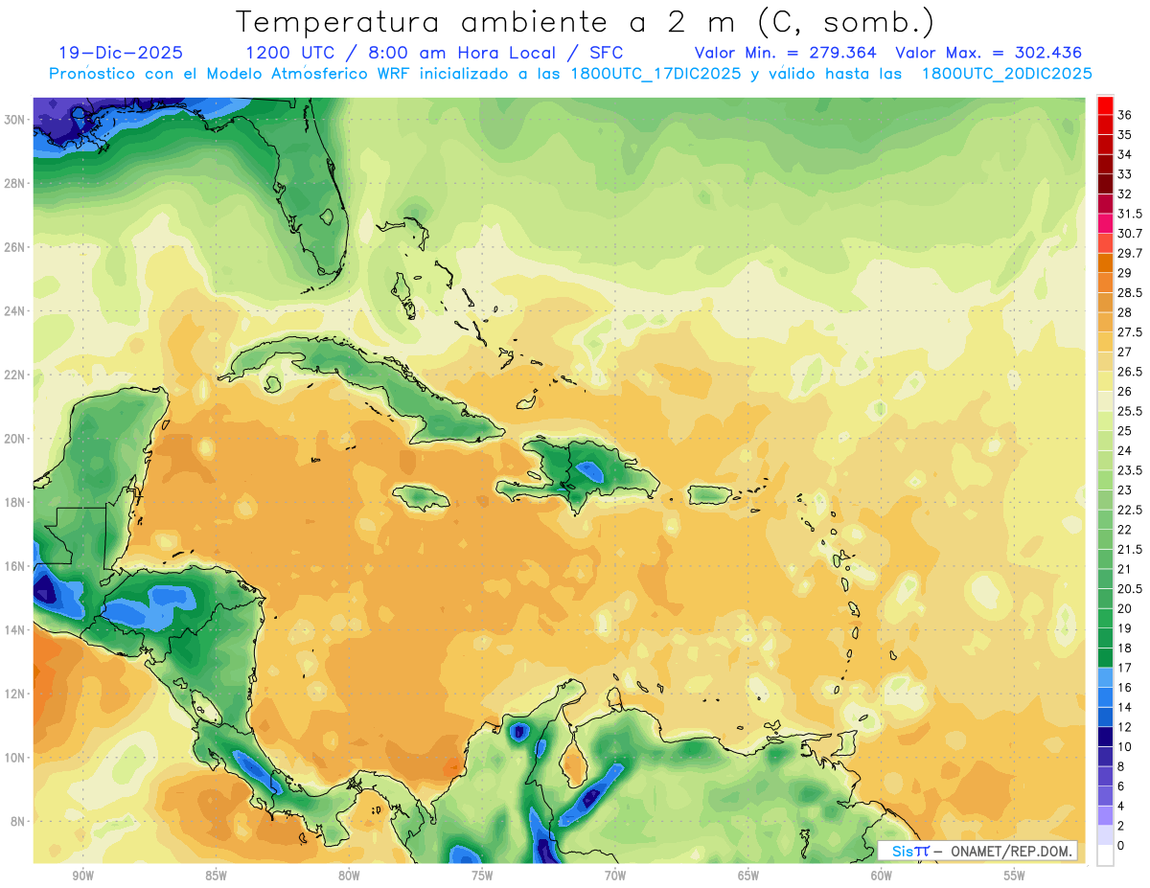
Task: Click the '20N' latitude label
Action: pyautogui.click(x=15, y=439)
